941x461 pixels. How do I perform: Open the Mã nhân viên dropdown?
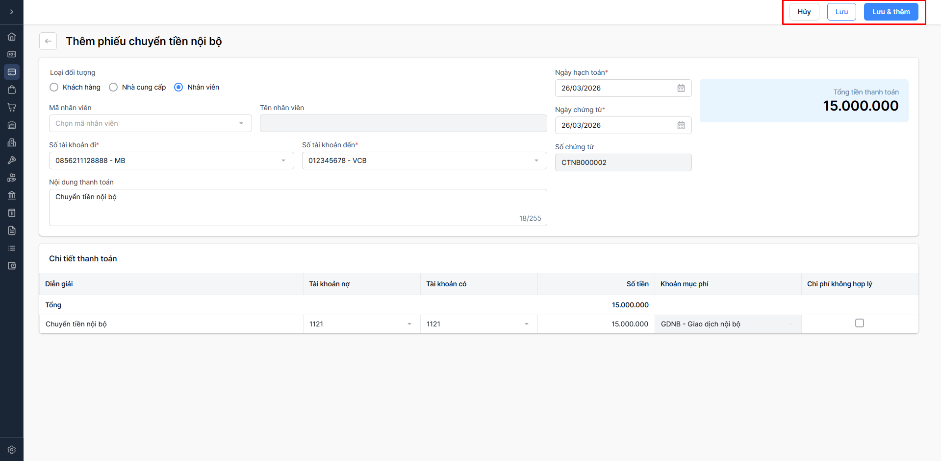pyautogui.click(x=150, y=123)
